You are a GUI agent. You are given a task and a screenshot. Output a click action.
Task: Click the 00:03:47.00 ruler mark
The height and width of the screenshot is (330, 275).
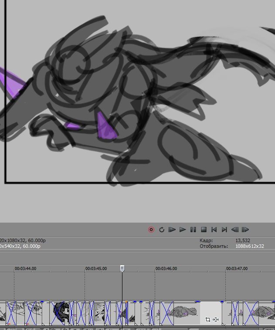pyautogui.click(x=237, y=269)
